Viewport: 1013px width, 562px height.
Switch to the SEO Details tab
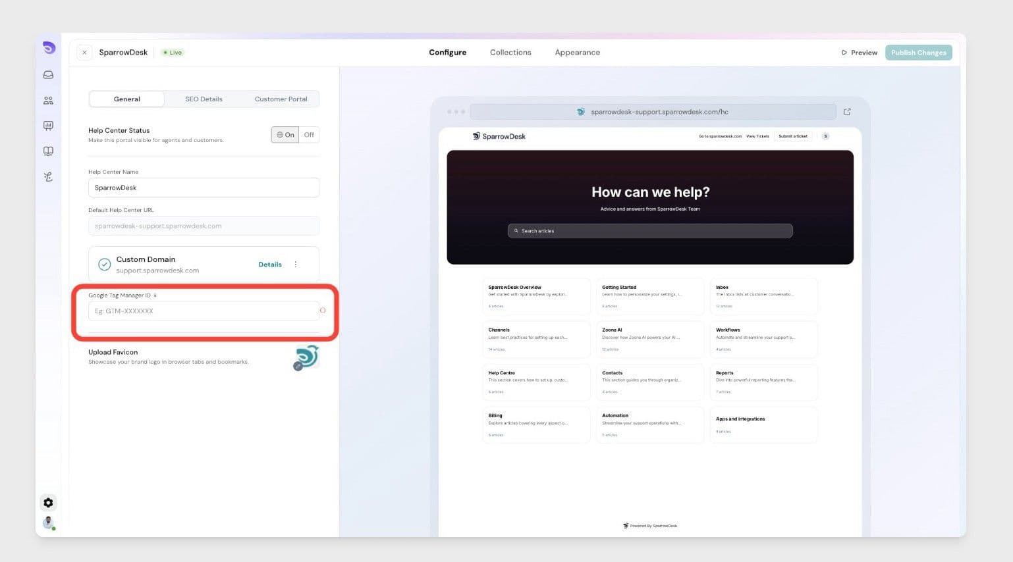pyautogui.click(x=204, y=99)
